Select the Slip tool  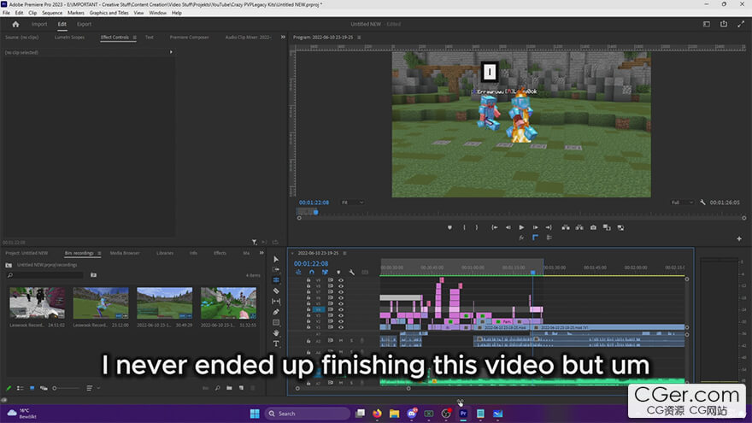pyautogui.click(x=276, y=301)
